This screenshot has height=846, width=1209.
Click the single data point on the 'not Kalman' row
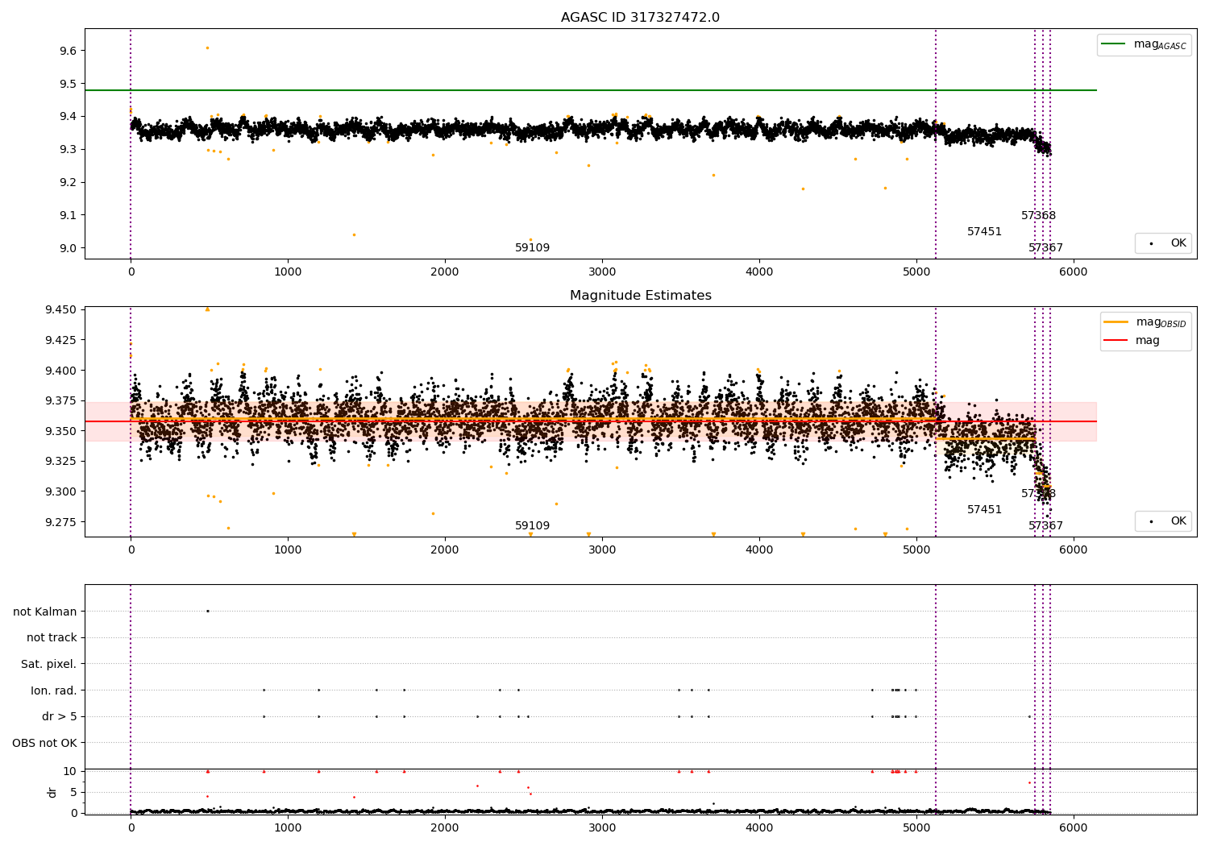click(x=207, y=611)
